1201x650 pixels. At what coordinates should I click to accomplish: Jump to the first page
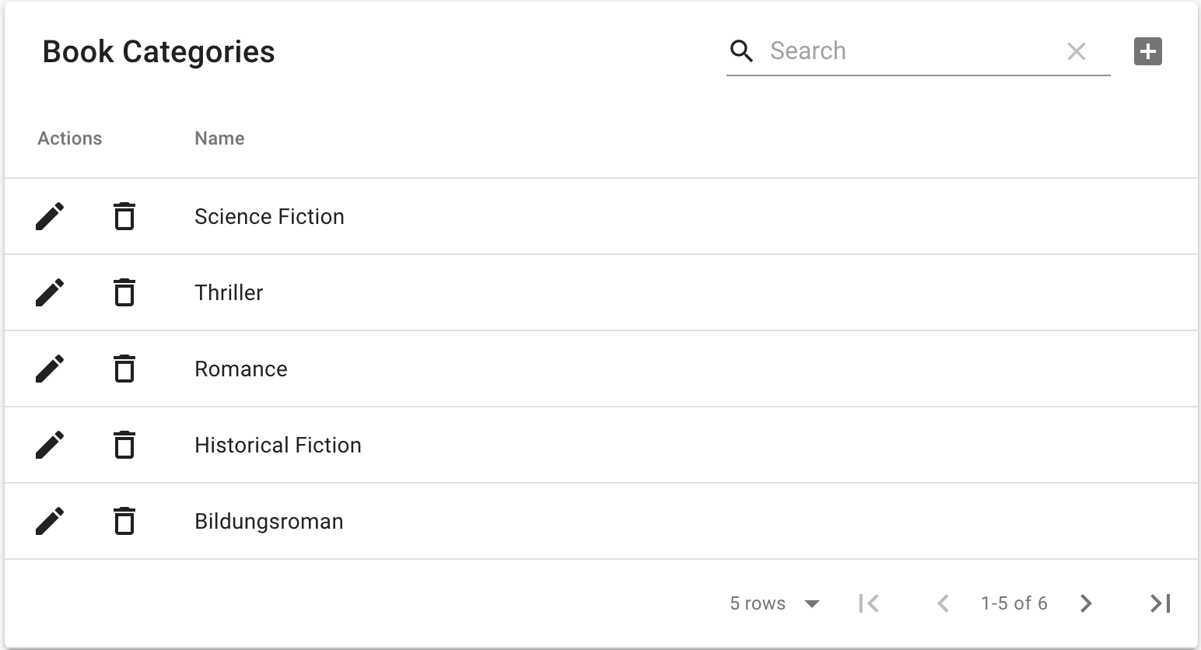869,603
